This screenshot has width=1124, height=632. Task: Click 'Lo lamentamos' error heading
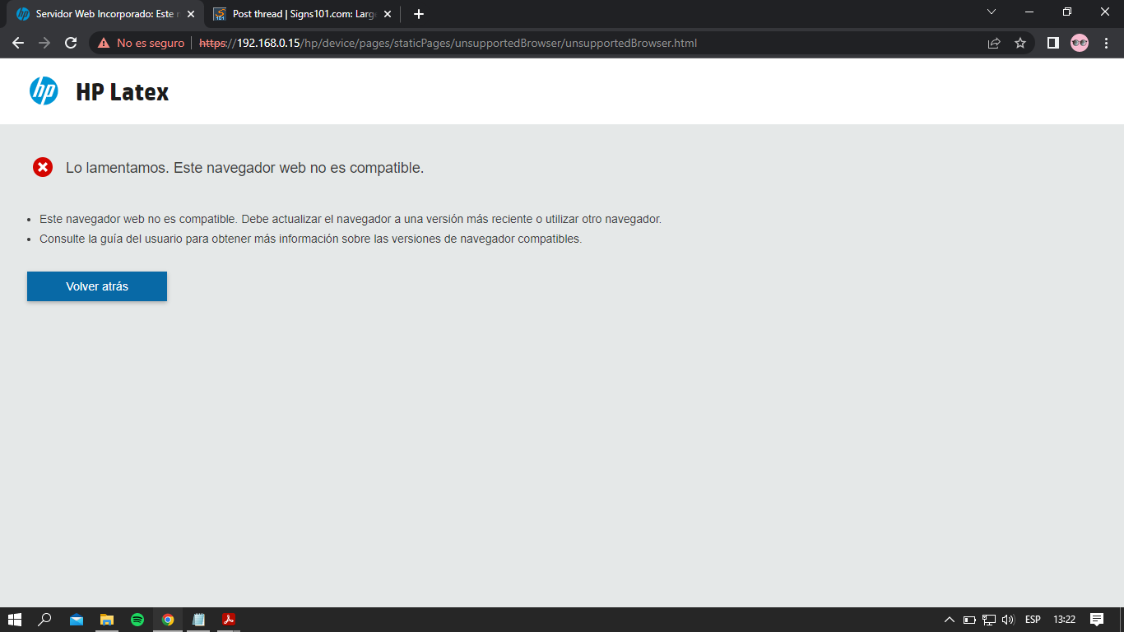244,168
